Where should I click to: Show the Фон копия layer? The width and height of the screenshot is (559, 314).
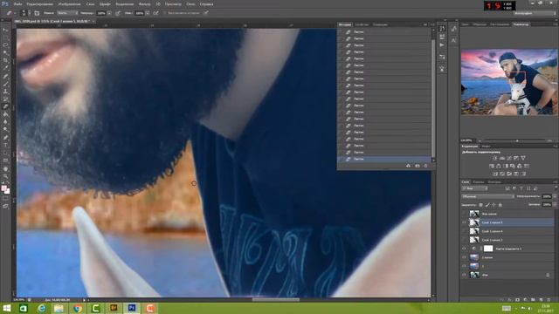[x=464, y=214]
